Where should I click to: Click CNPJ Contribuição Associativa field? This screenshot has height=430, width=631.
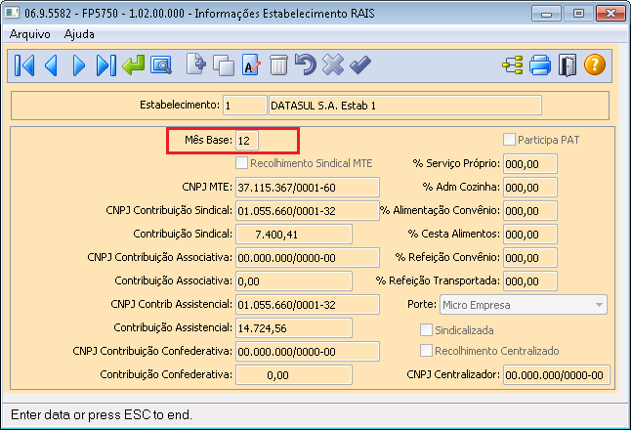click(308, 258)
